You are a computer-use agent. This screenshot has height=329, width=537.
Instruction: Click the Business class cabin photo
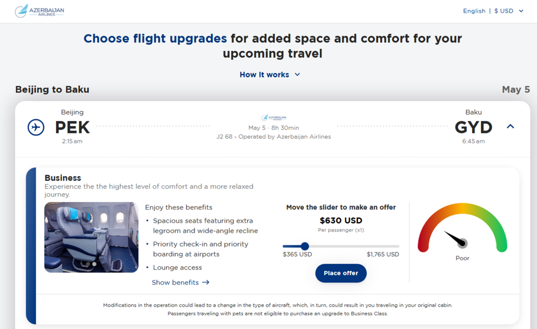coord(91,237)
